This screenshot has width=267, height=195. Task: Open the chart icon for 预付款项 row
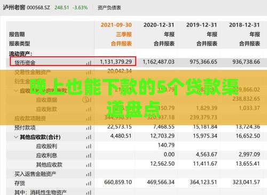click(89, 128)
